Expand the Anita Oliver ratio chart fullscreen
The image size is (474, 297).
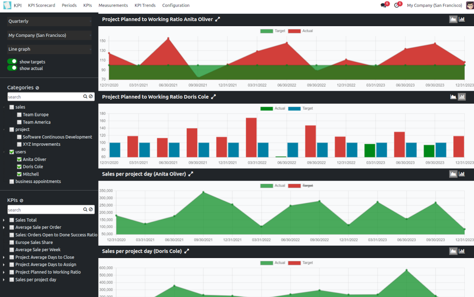tap(218, 19)
